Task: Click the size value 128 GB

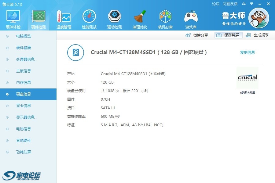Action: coord(107,82)
